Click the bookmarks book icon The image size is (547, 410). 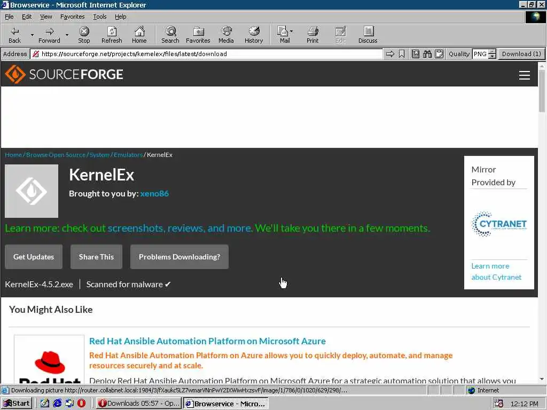[x=416, y=54]
